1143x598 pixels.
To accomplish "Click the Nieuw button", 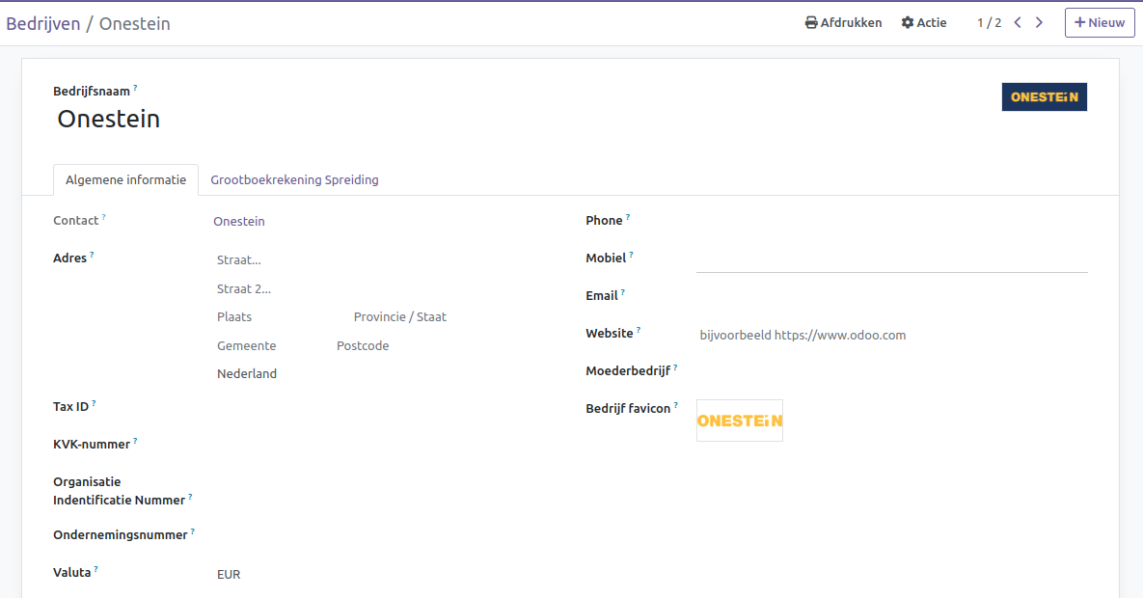I will point(1099,23).
